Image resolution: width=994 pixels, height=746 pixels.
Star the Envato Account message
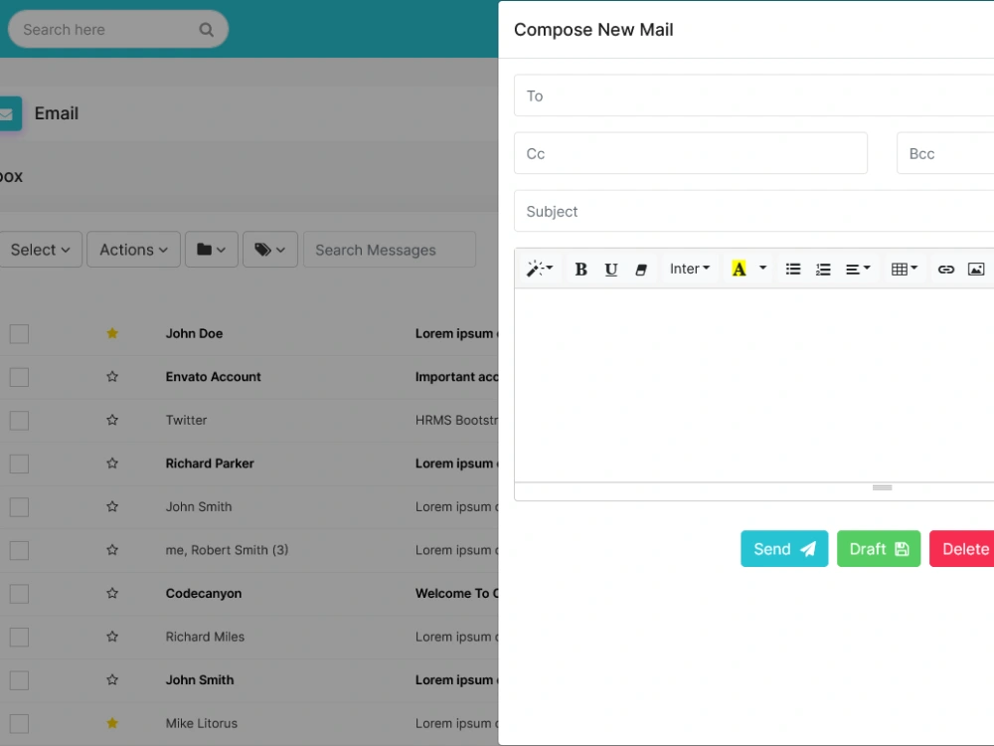point(112,376)
